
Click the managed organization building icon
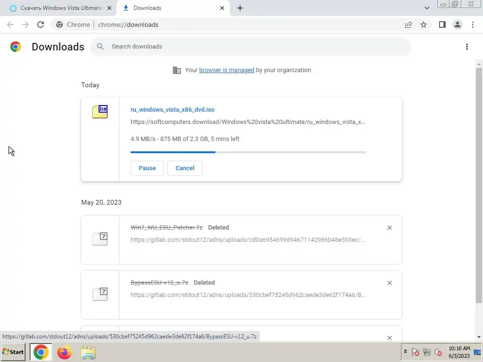[x=177, y=70]
